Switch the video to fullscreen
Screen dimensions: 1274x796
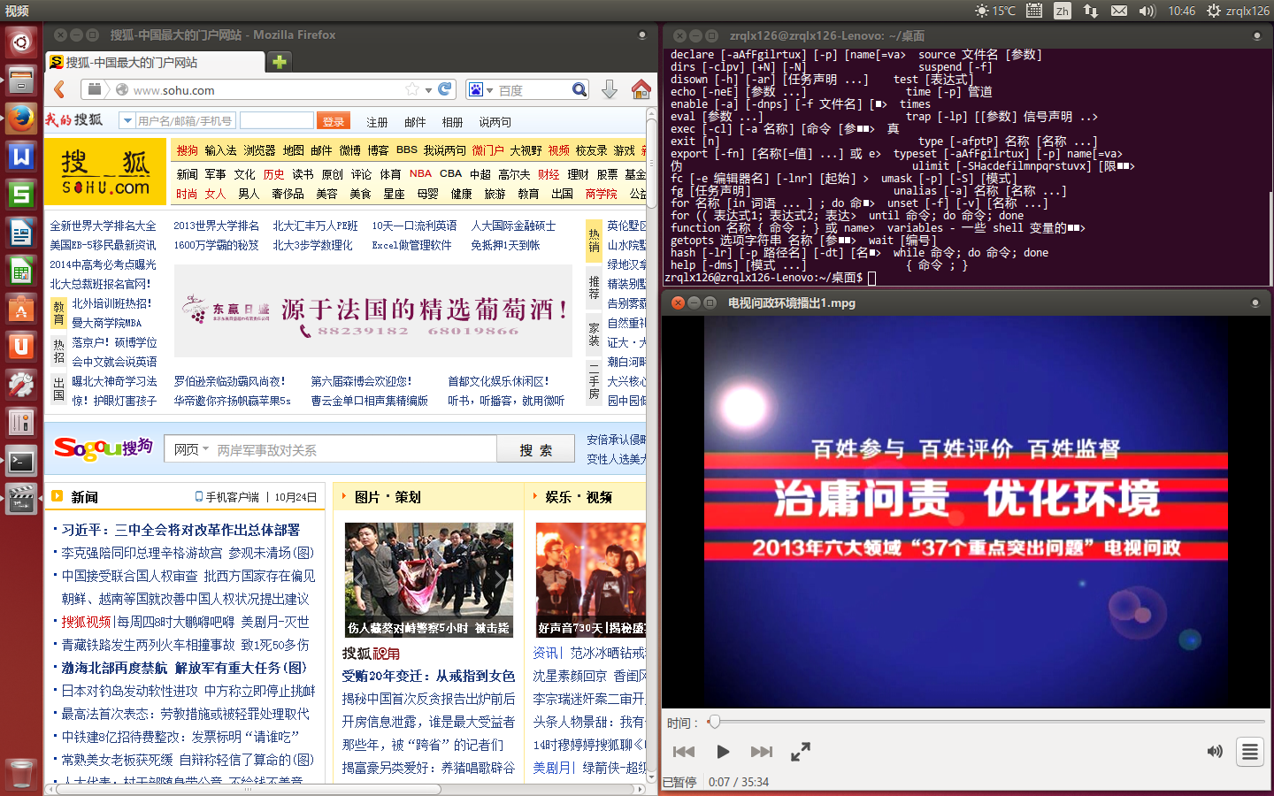801,752
